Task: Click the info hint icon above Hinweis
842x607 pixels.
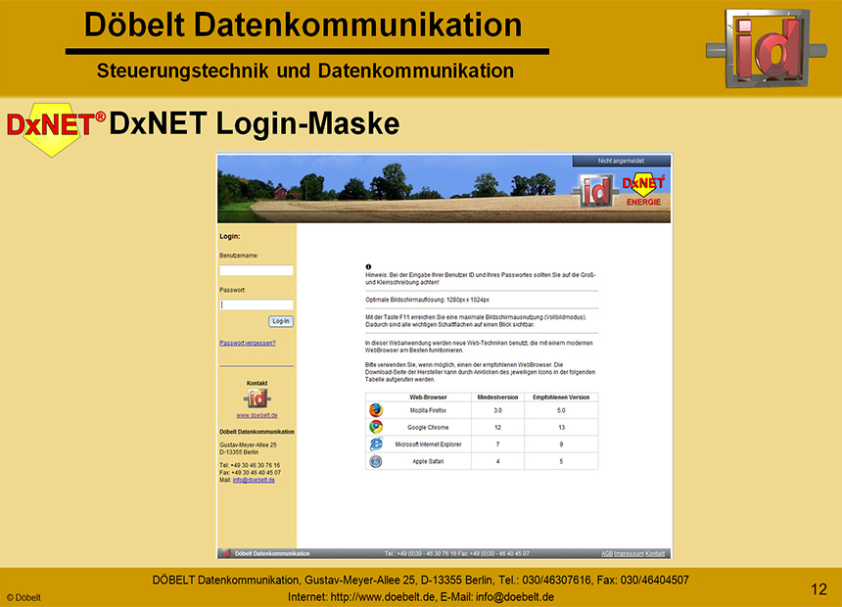Action: pyautogui.click(x=368, y=266)
